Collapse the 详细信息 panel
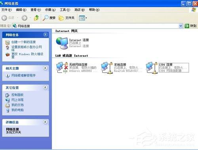The width and height of the screenshot is (198, 150). click(45, 122)
